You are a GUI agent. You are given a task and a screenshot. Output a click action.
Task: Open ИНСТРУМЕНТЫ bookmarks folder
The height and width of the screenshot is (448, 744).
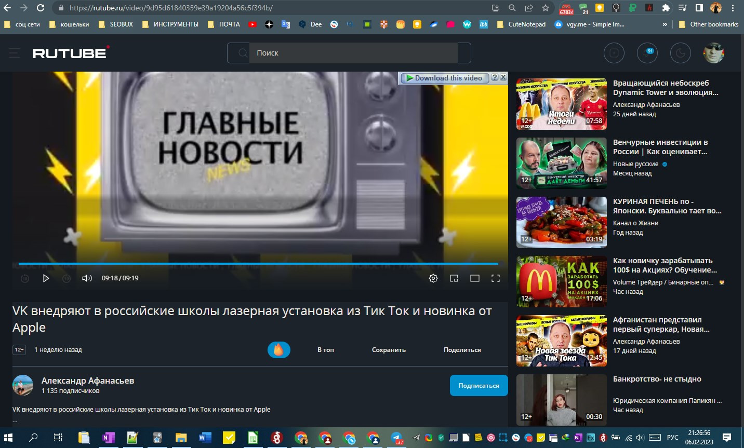170,24
